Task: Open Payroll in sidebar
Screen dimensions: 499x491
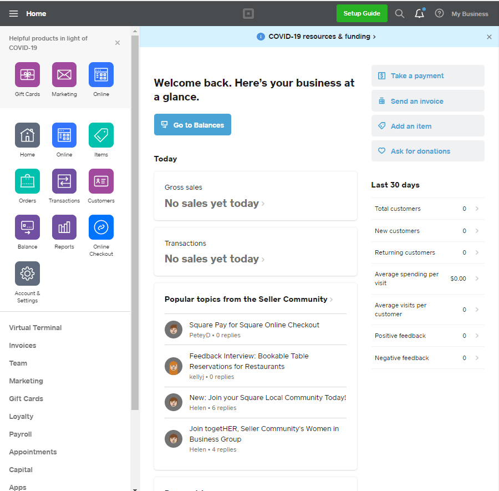Action: point(21,434)
